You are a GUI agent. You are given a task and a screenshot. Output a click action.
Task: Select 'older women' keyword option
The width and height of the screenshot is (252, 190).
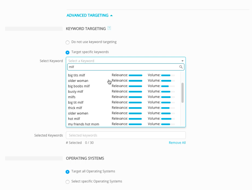pyautogui.click(x=78, y=113)
